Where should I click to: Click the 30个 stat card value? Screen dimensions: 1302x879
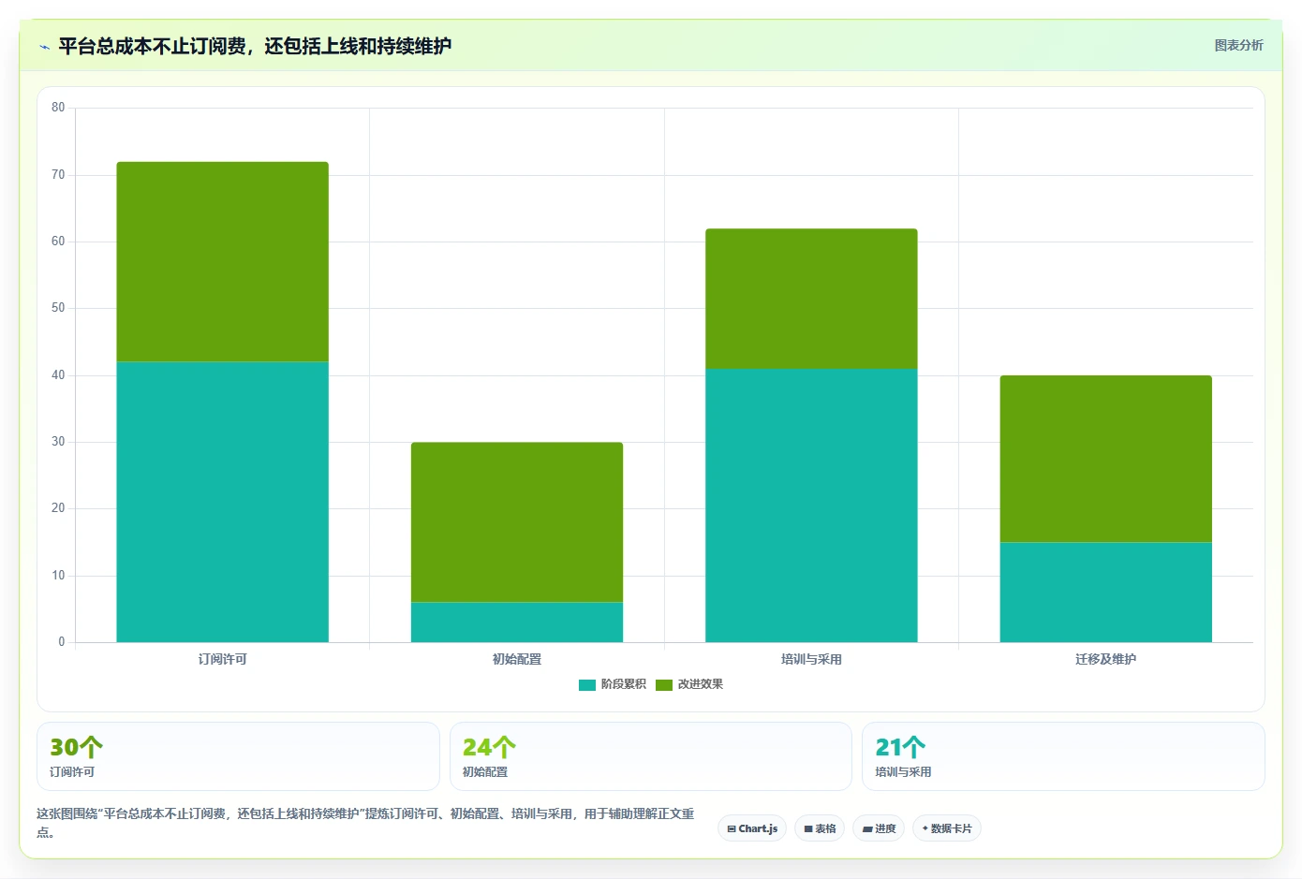click(x=76, y=747)
